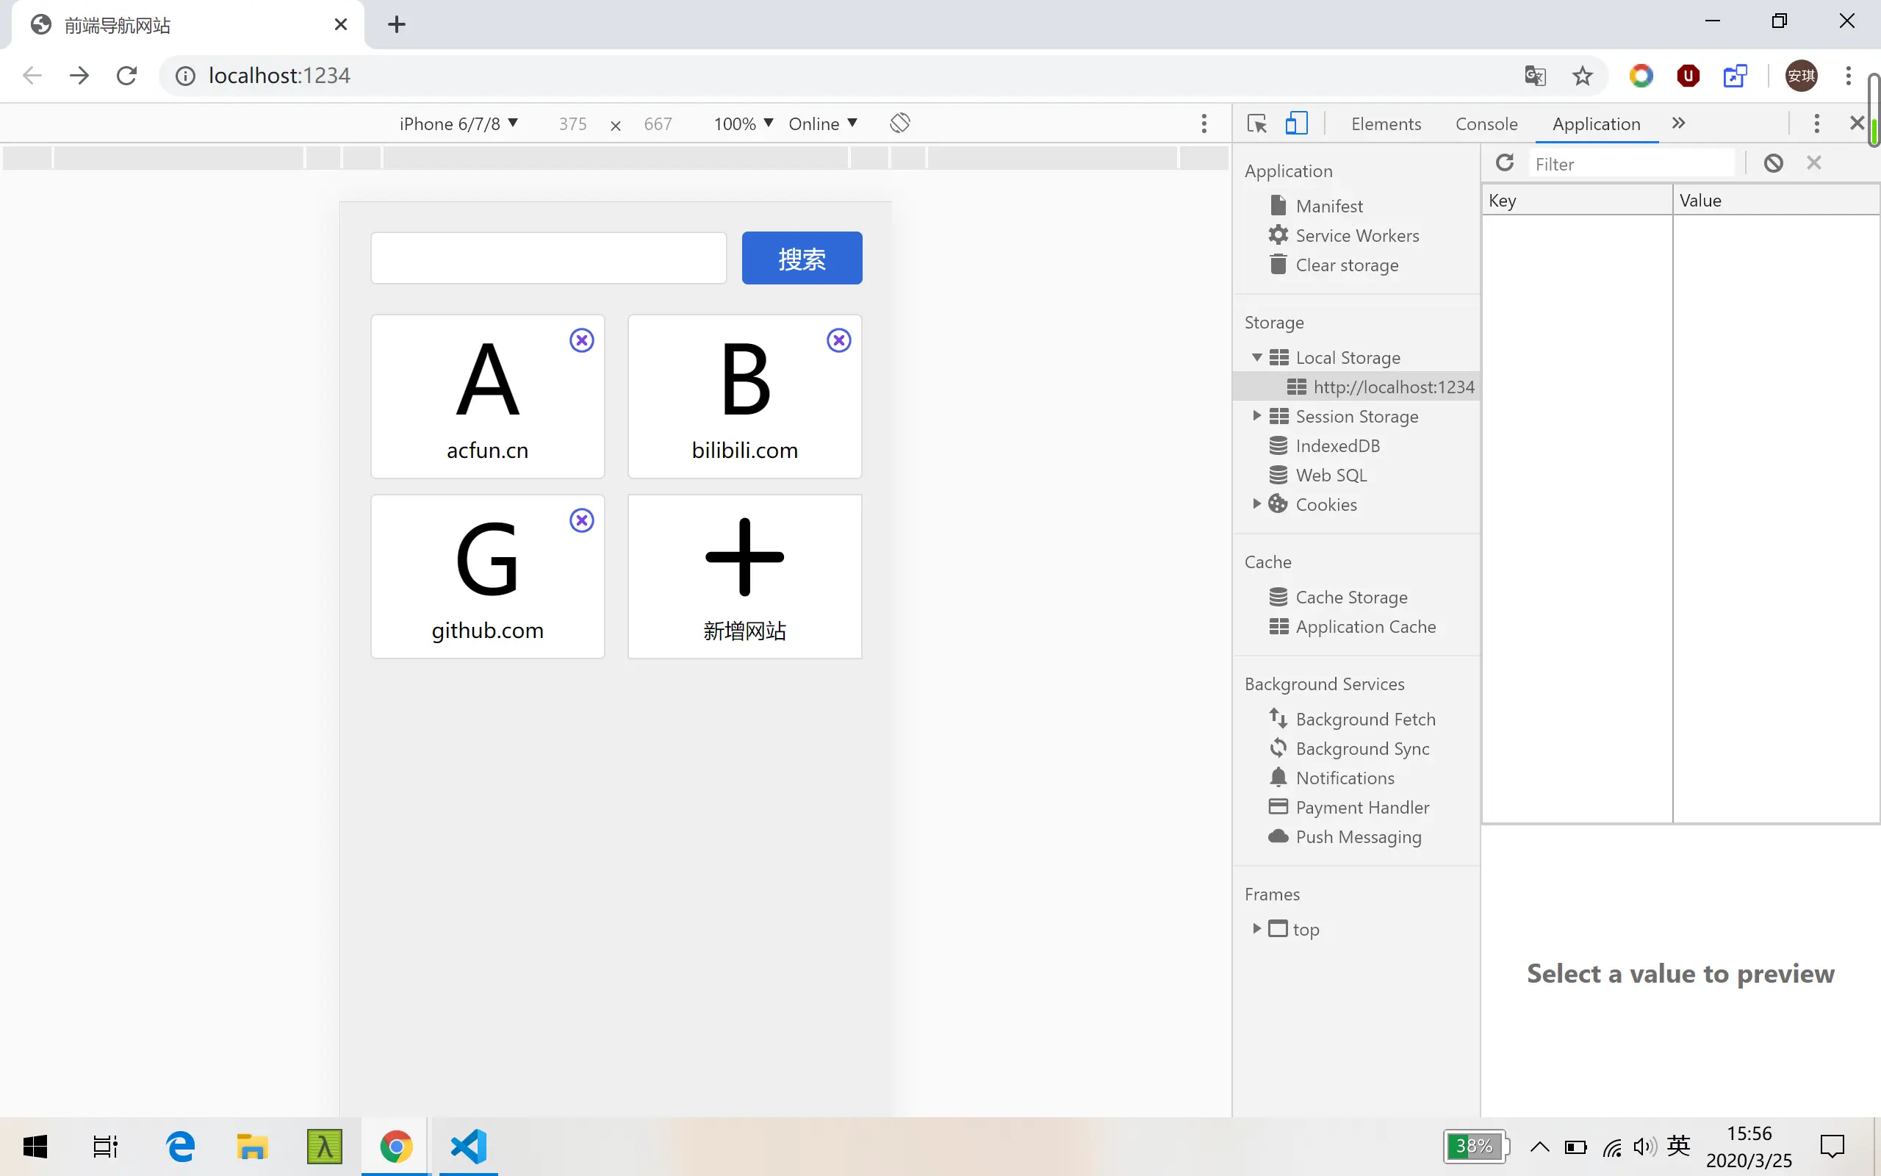
Task: Remove the github.com site card
Action: [x=581, y=520]
